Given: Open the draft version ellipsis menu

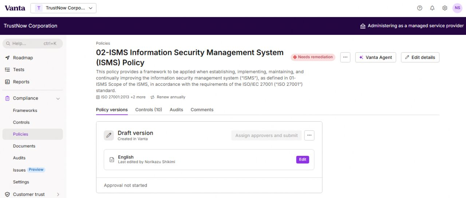Looking at the screenshot, I should coord(309,136).
